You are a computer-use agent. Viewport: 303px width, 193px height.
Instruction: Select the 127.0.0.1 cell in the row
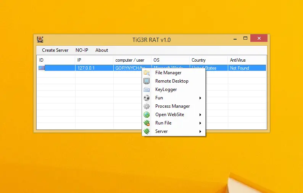[x=86, y=68]
